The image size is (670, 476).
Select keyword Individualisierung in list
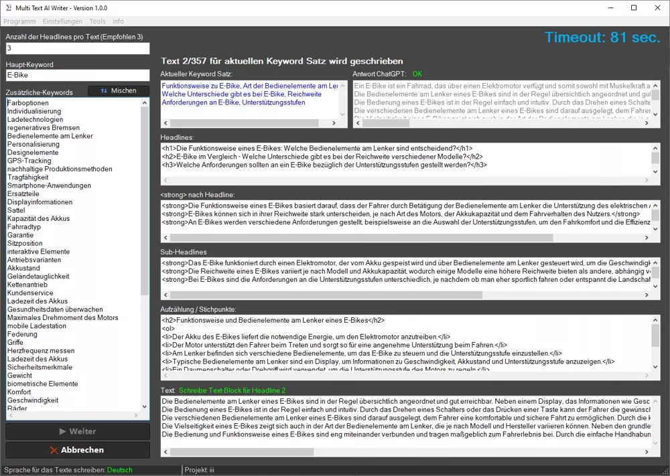pyautogui.click(x=34, y=111)
